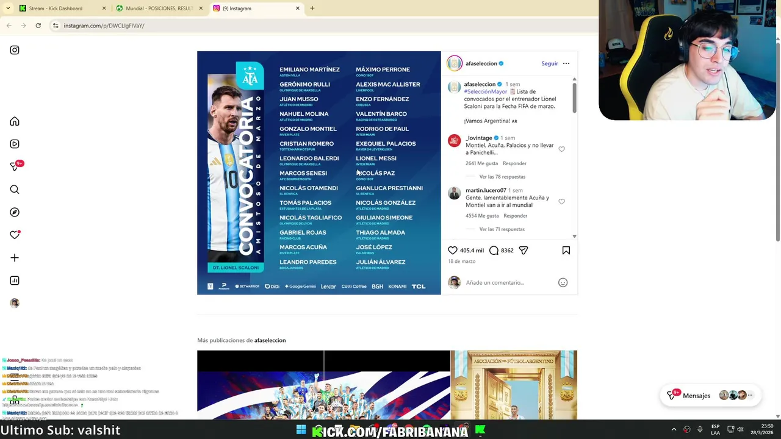Screen dimensions: 781x439
Task: Open the microphone icon in system tray
Action: pos(700,430)
